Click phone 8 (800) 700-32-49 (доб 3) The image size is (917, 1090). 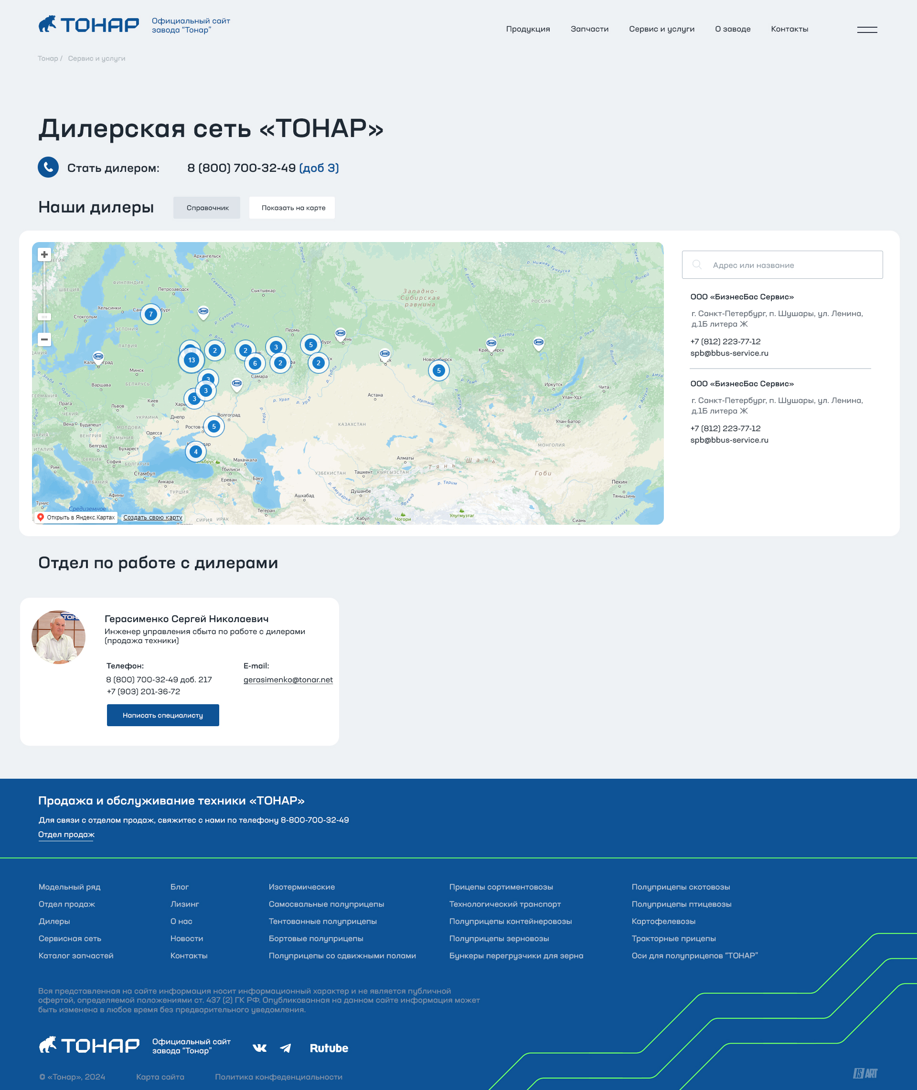263,168
